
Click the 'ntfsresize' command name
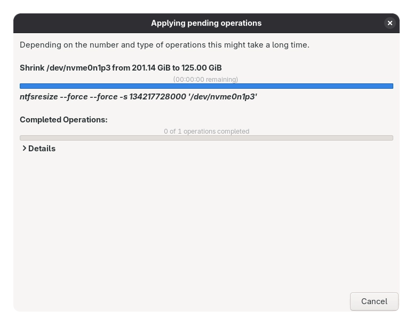pyautogui.click(x=38, y=97)
